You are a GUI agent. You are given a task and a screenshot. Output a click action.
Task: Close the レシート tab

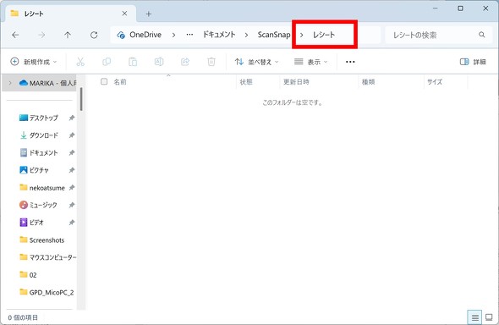coord(124,14)
